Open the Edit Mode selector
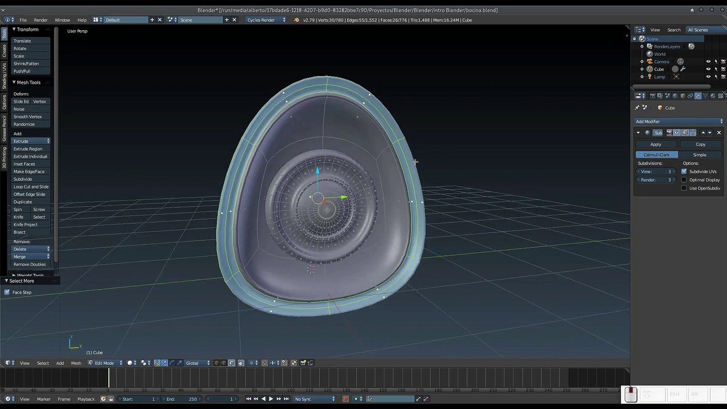727x409 pixels. tap(105, 363)
